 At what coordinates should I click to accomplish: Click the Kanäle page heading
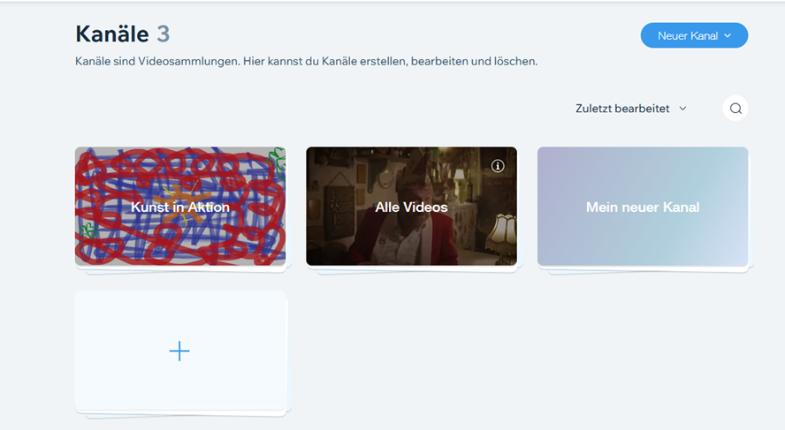tap(112, 34)
